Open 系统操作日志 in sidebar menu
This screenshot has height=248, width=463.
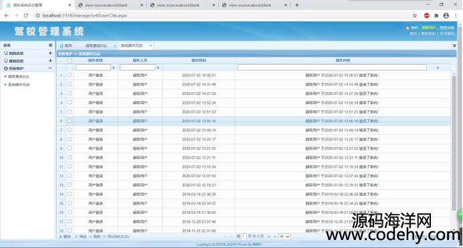click(x=19, y=84)
